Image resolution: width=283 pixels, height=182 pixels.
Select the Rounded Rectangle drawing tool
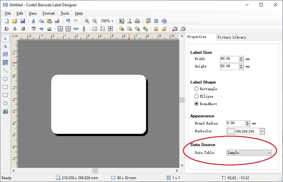pos(5,95)
